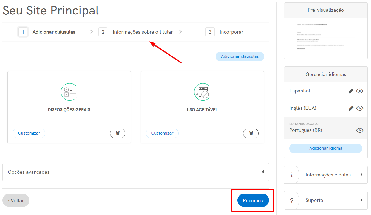
Task: Expand the Opções avançadas section
Action: coord(262,172)
